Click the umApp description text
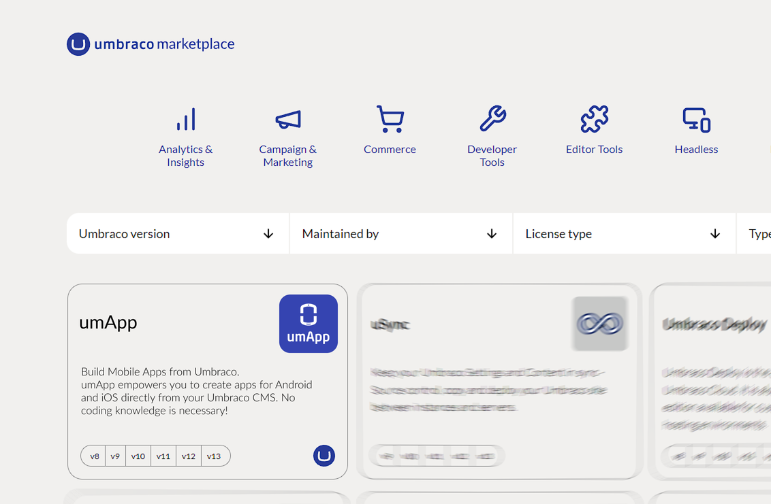This screenshot has width=771, height=504. click(x=197, y=391)
